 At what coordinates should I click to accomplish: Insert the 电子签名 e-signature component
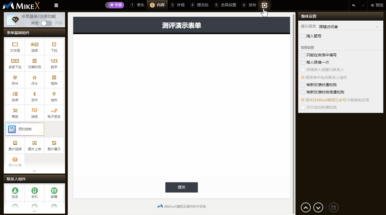[54, 113]
